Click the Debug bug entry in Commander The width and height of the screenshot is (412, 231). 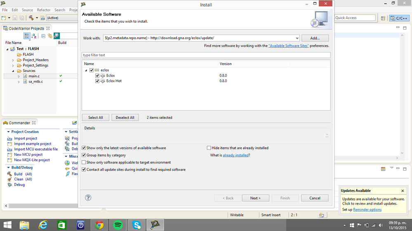point(16,185)
